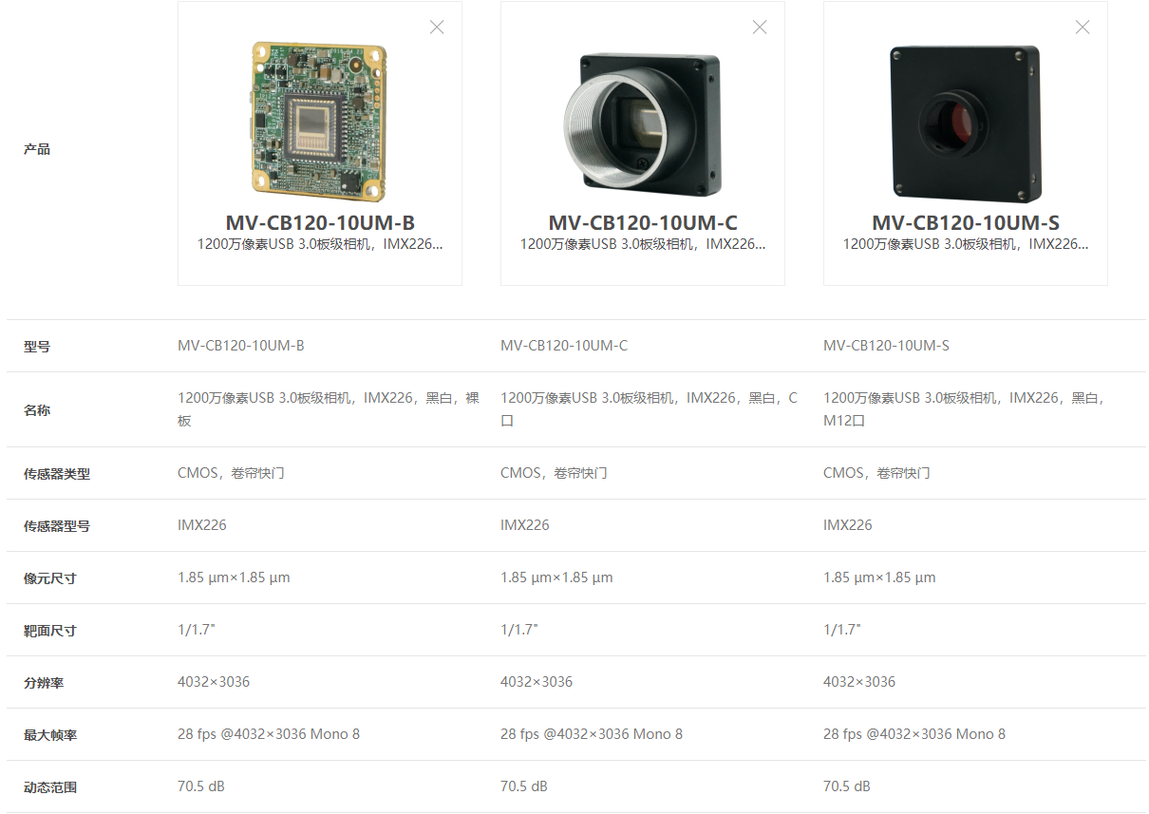Image resolution: width=1149 pixels, height=814 pixels.
Task: Open the bare board camera image
Action: [x=318, y=122]
